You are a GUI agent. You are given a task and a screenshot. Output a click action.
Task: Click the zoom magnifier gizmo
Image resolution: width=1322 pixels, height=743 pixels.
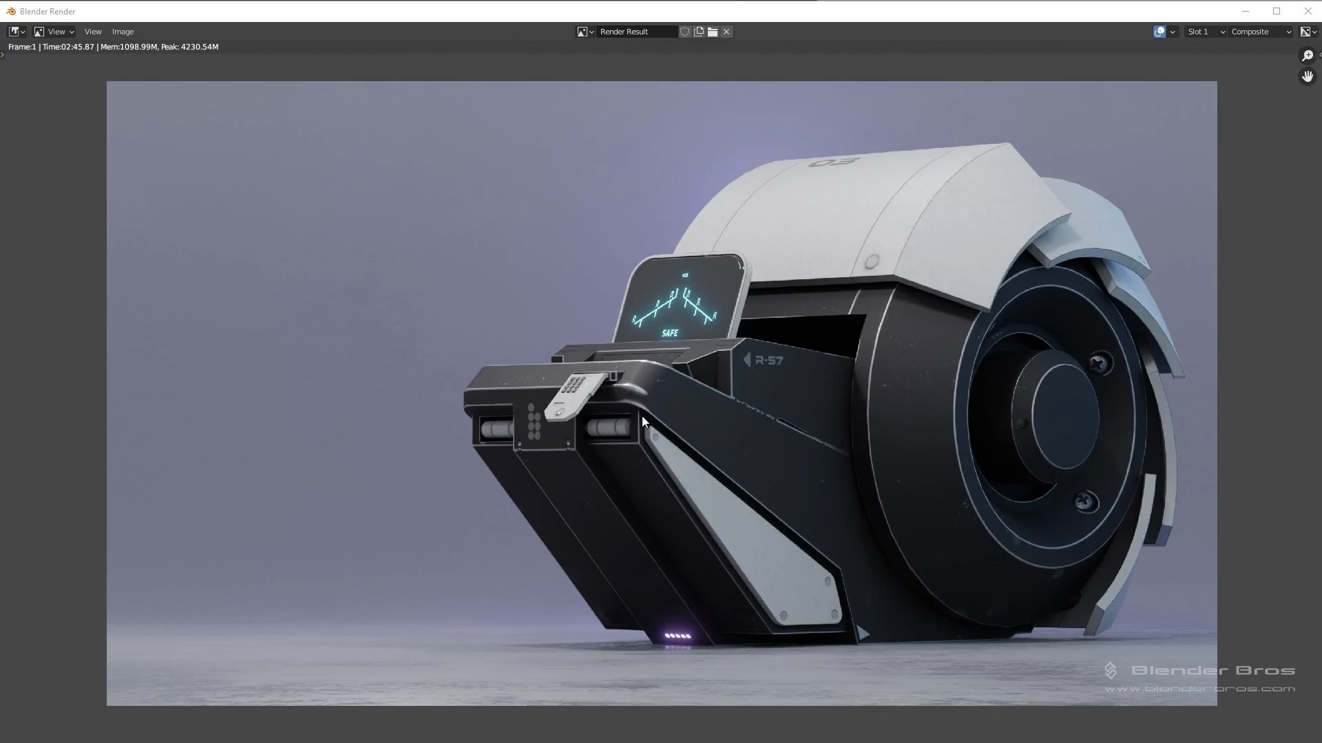(x=1307, y=56)
